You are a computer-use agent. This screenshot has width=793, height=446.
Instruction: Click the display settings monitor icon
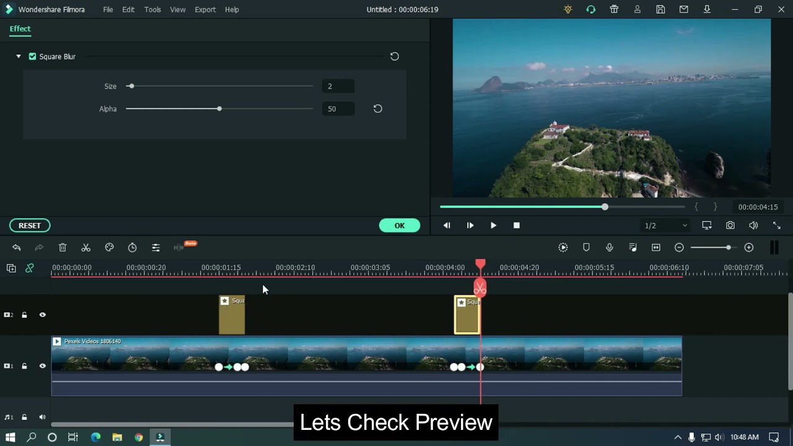(x=707, y=225)
